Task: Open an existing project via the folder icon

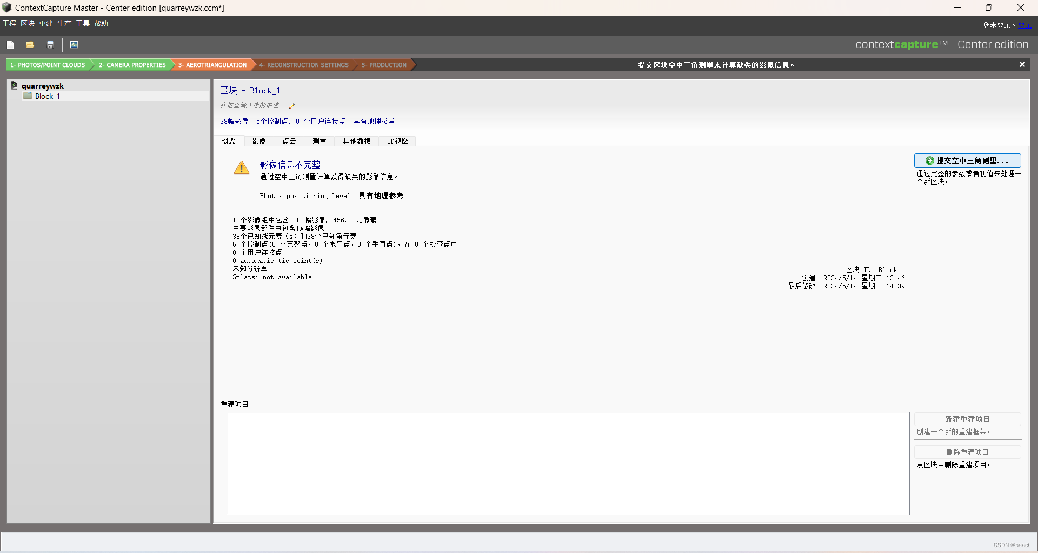Action: (x=30, y=44)
